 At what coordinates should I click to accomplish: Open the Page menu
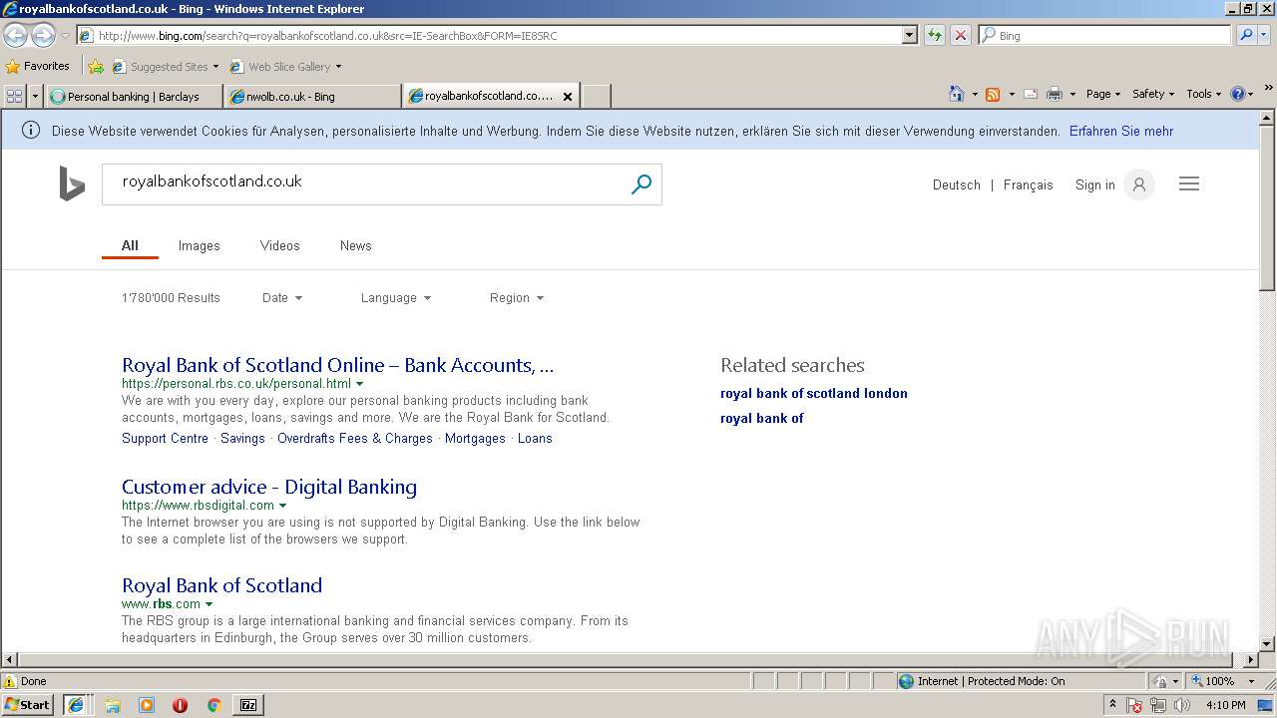point(1102,94)
